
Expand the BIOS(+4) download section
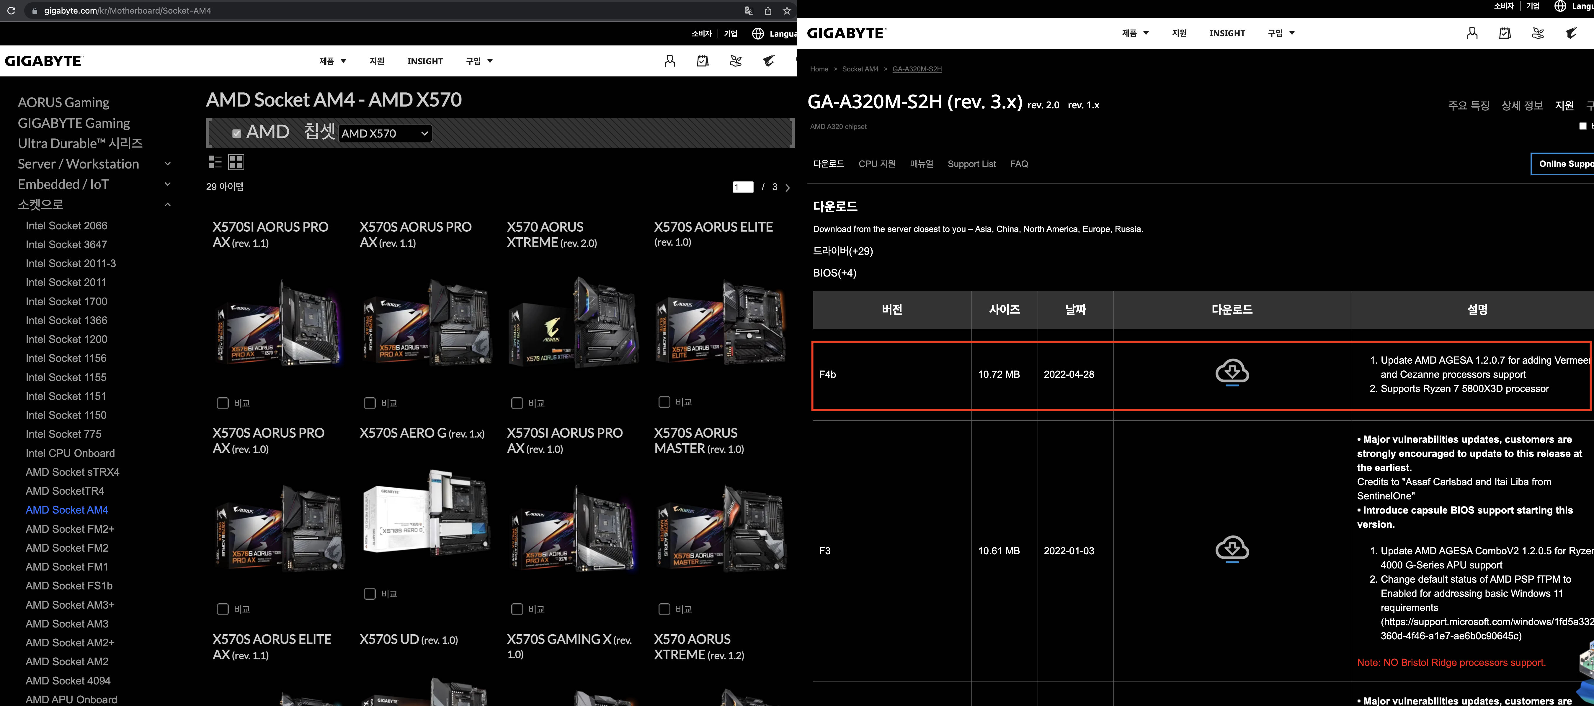click(835, 273)
